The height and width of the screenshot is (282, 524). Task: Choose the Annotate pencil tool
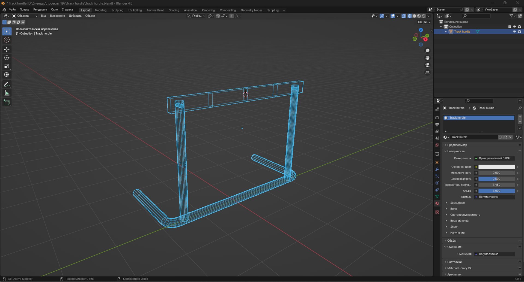(x=7, y=84)
